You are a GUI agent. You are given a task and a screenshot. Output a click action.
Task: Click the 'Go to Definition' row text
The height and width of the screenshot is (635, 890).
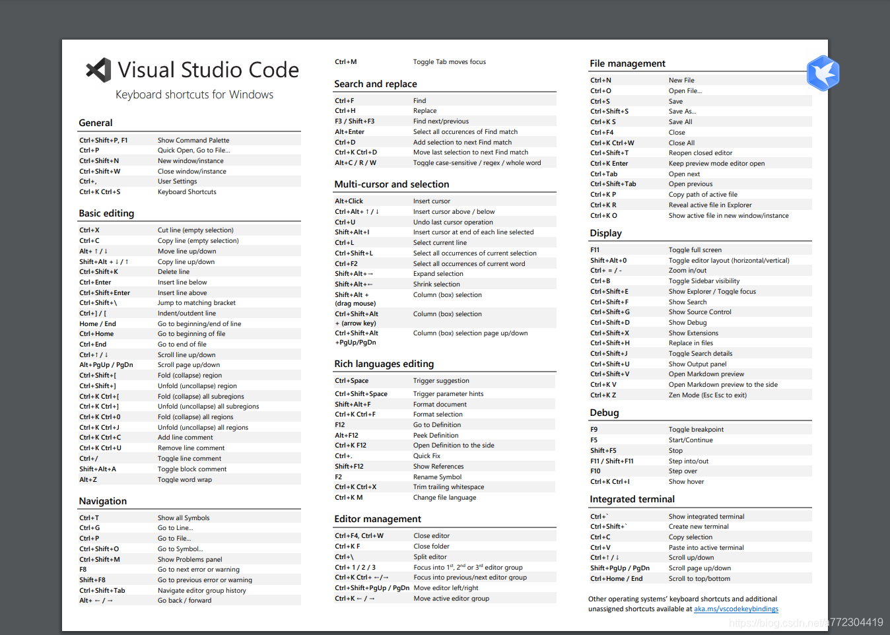click(437, 425)
